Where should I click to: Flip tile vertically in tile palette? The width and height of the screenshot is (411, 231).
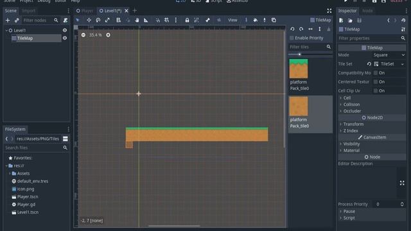pyautogui.click(x=320, y=29)
